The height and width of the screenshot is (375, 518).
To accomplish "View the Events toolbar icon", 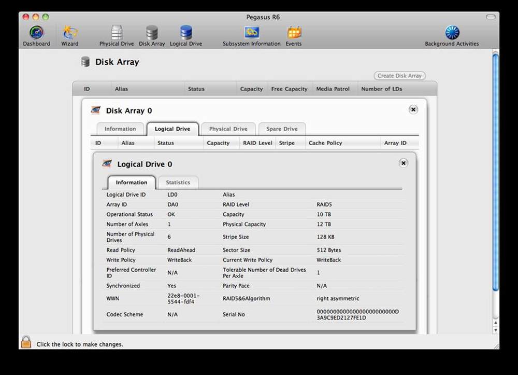I will 294,36.
